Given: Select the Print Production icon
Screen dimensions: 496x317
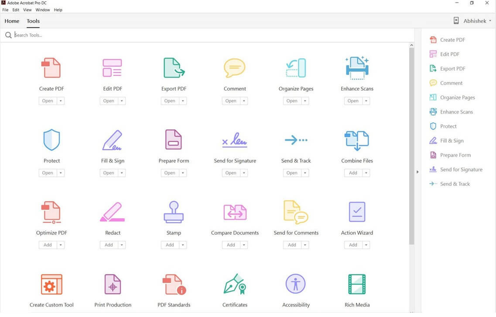Looking at the screenshot, I should pos(113,284).
